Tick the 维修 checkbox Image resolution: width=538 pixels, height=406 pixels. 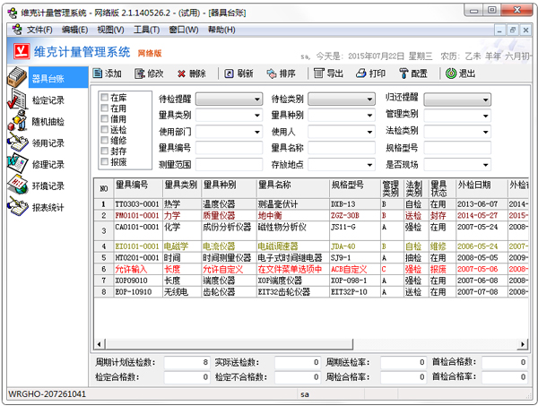click(105, 140)
